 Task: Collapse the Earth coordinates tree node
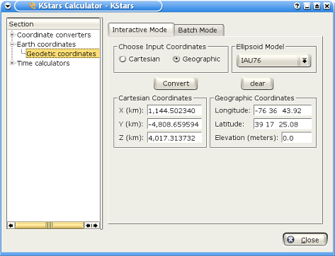[x=12, y=45]
